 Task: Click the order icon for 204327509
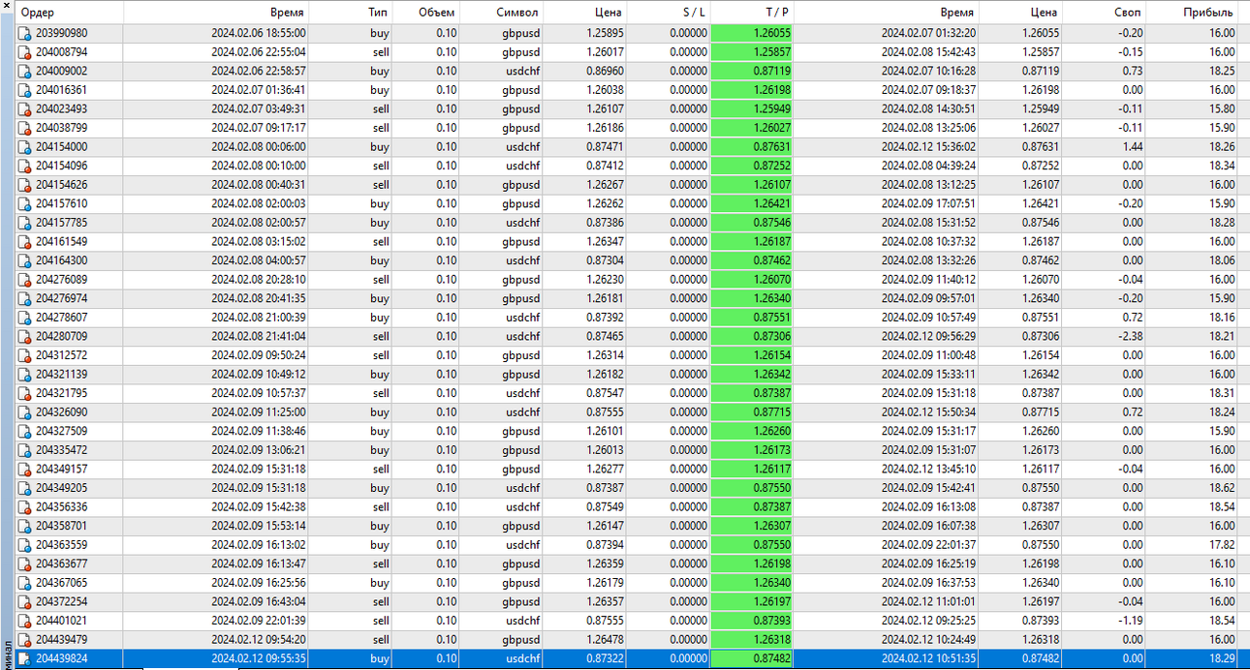(x=25, y=431)
